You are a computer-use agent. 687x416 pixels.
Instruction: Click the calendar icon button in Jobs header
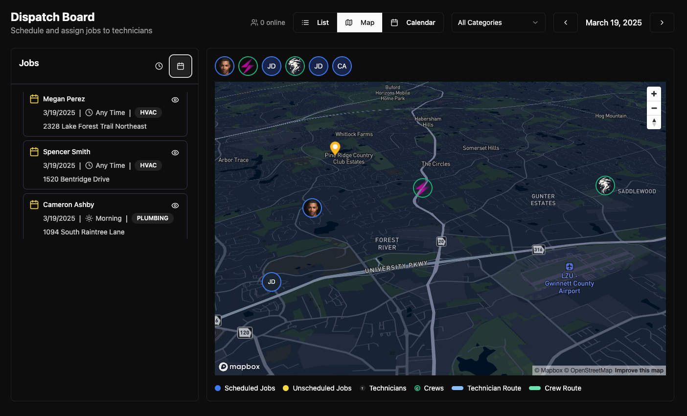[181, 66]
